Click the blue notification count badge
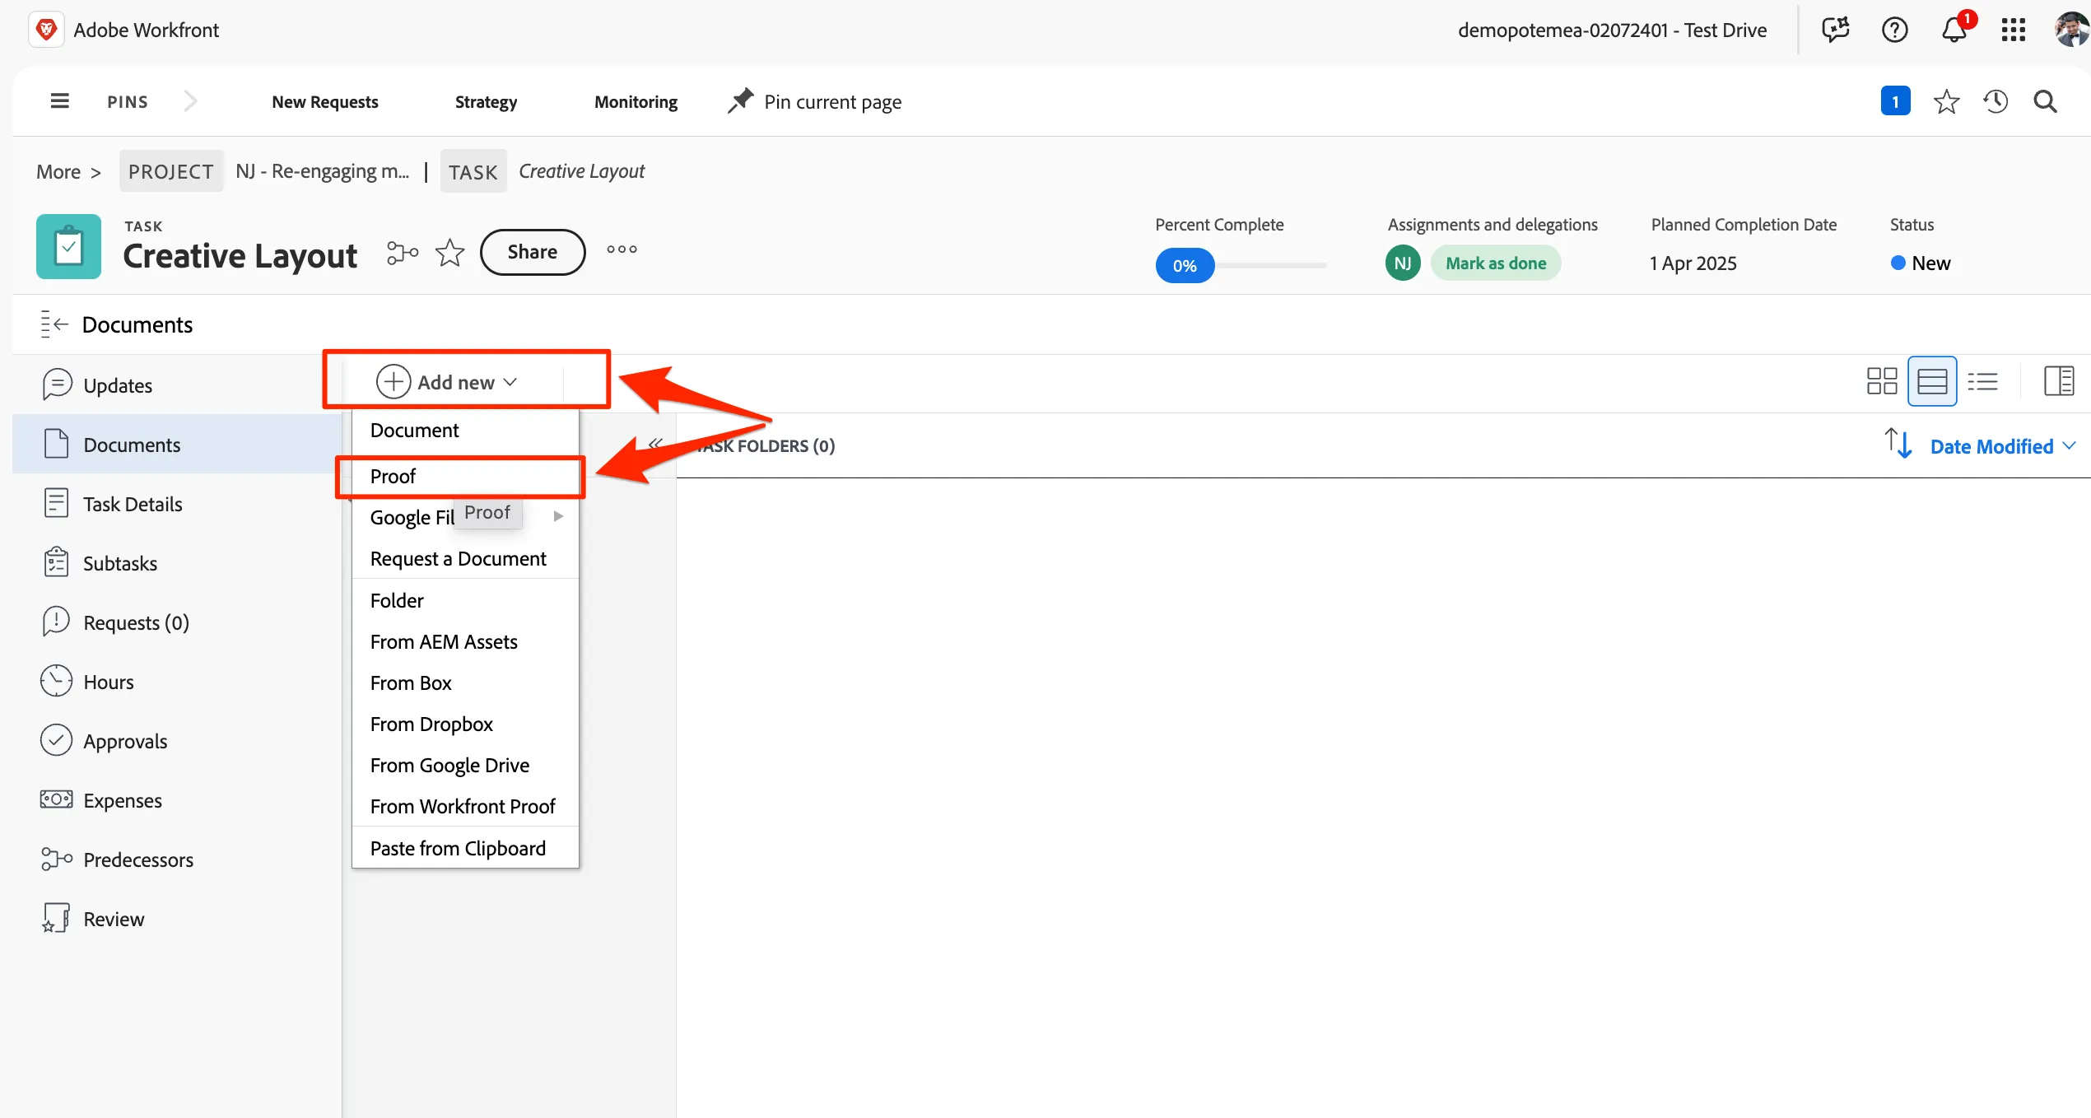Viewport: 2091px width, 1118px height. (1895, 101)
